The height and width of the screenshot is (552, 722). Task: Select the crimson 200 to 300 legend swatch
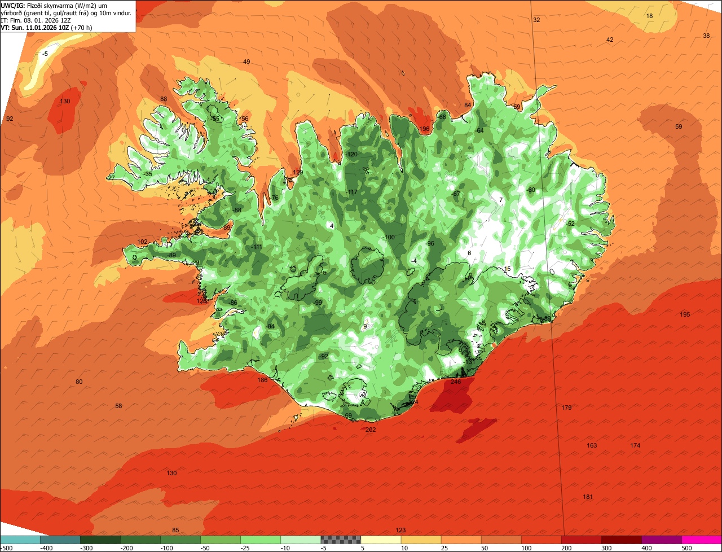click(582, 539)
